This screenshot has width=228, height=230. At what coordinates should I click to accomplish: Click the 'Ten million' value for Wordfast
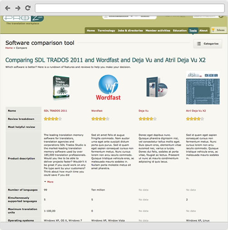pos(98,190)
